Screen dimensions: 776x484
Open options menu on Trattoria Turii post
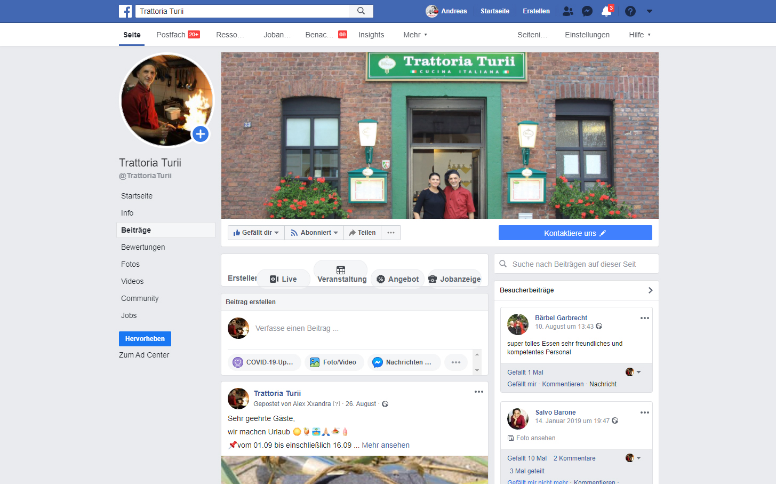click(479, 392)
